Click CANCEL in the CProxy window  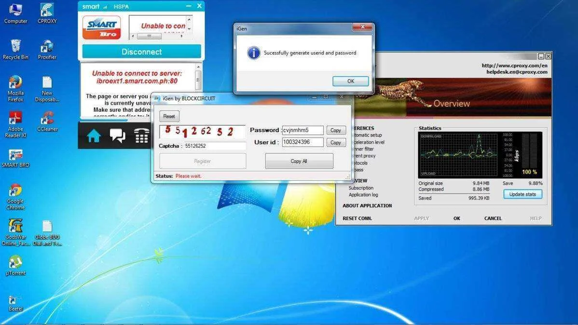point(493,218)
